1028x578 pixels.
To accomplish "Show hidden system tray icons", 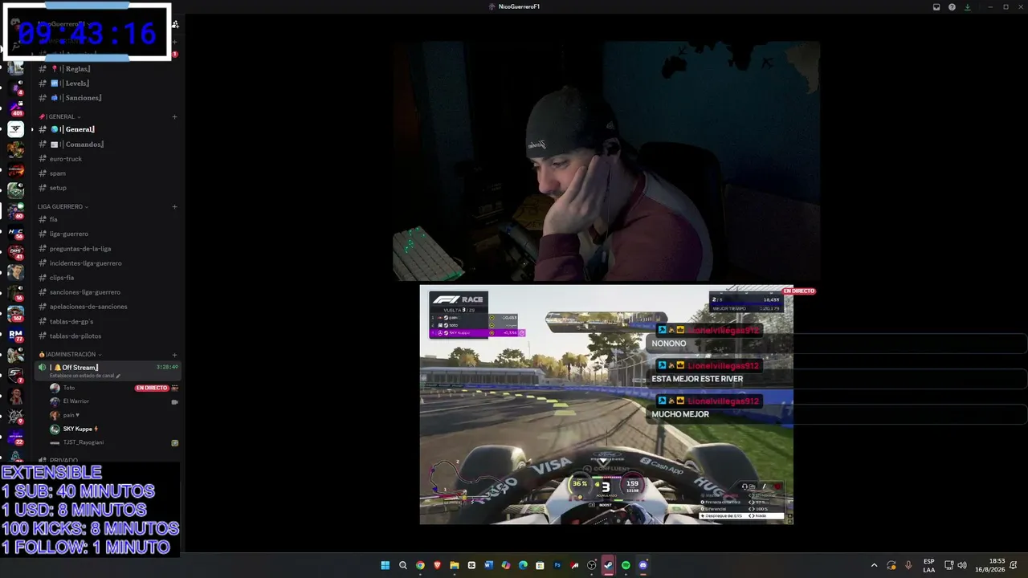I will [875, 565].
